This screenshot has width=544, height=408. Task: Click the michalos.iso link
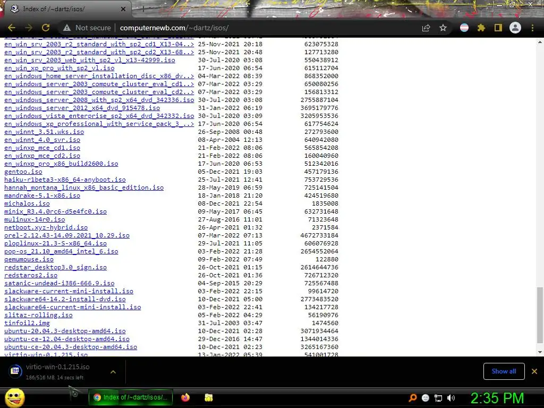[27, 203]
